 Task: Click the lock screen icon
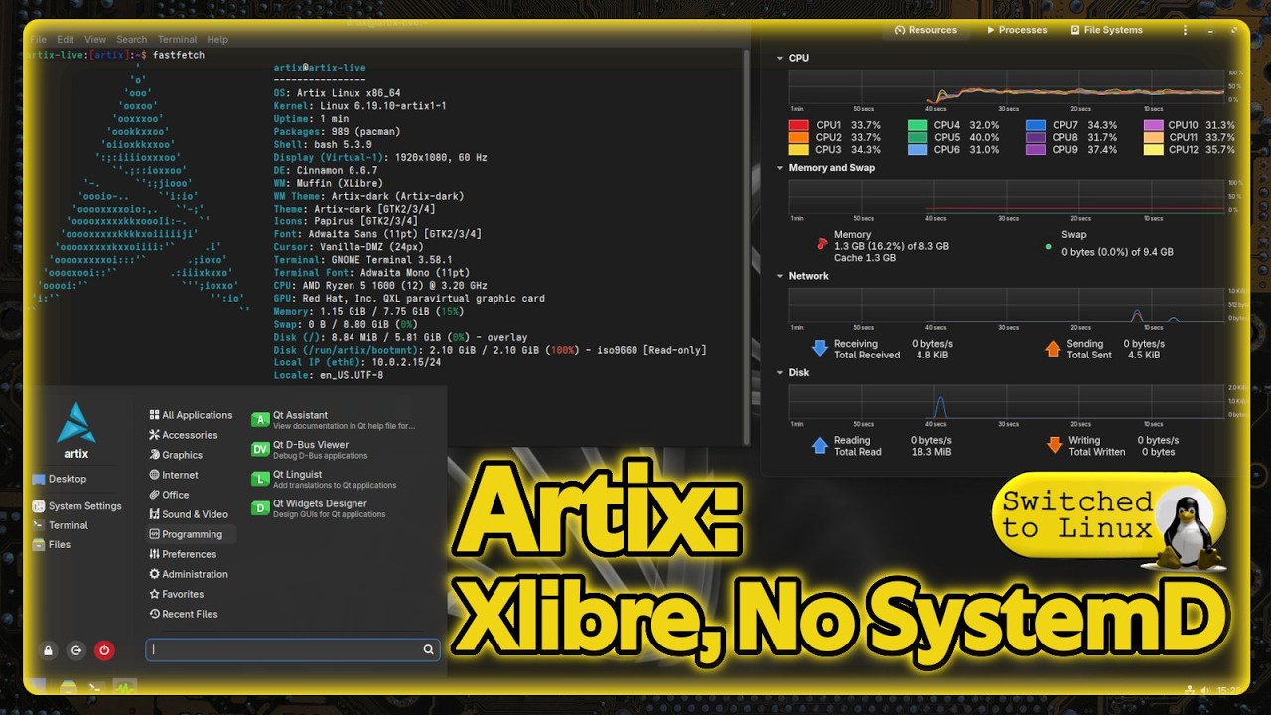coord(48,651)
